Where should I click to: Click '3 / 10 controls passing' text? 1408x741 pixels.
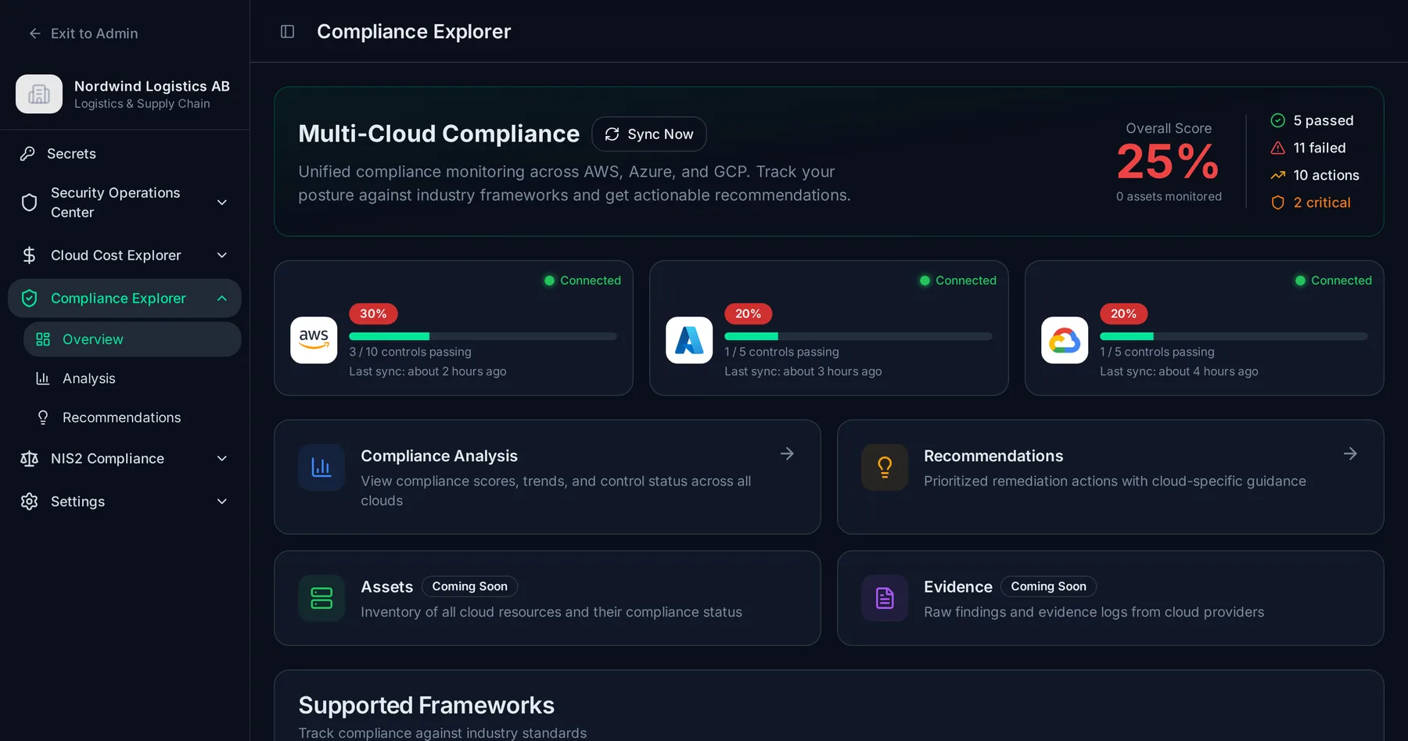tap(410, 352)
